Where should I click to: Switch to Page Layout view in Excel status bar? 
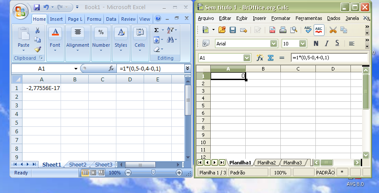point(93,173)
